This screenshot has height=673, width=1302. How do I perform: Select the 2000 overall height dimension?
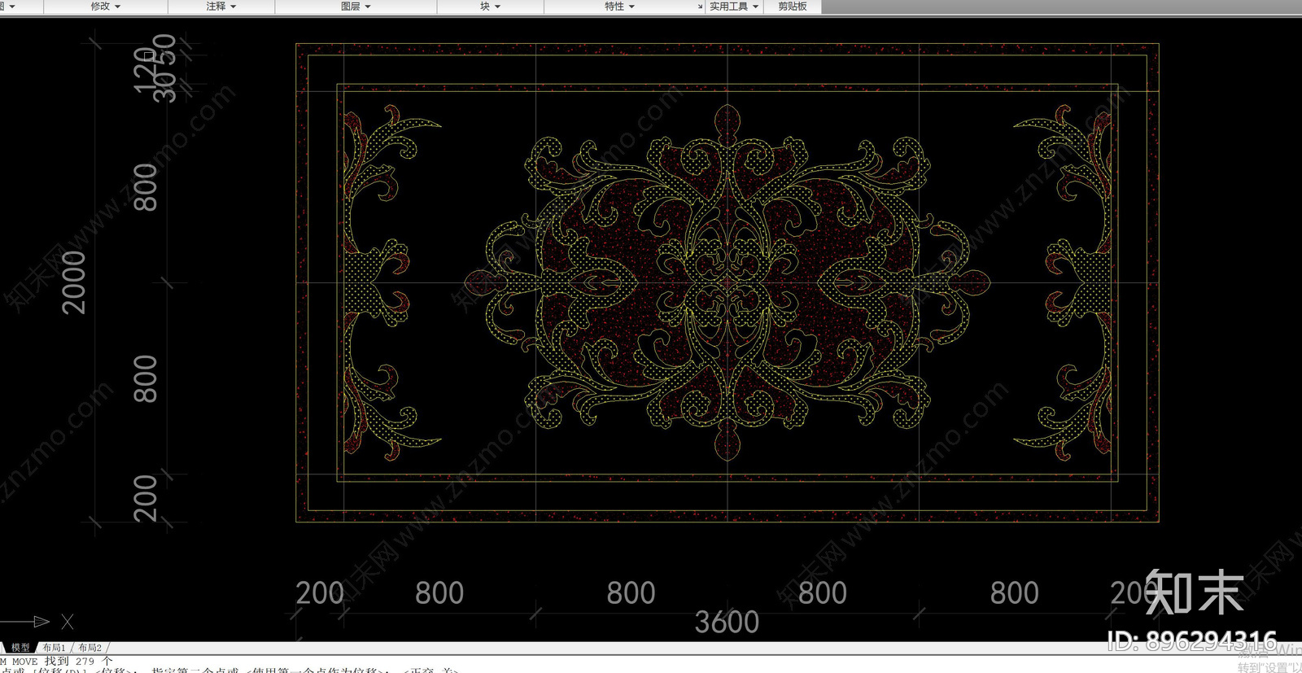coord(74,282)
